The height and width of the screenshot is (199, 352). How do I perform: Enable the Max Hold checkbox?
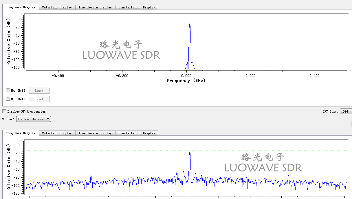click(x=8, y=90)
